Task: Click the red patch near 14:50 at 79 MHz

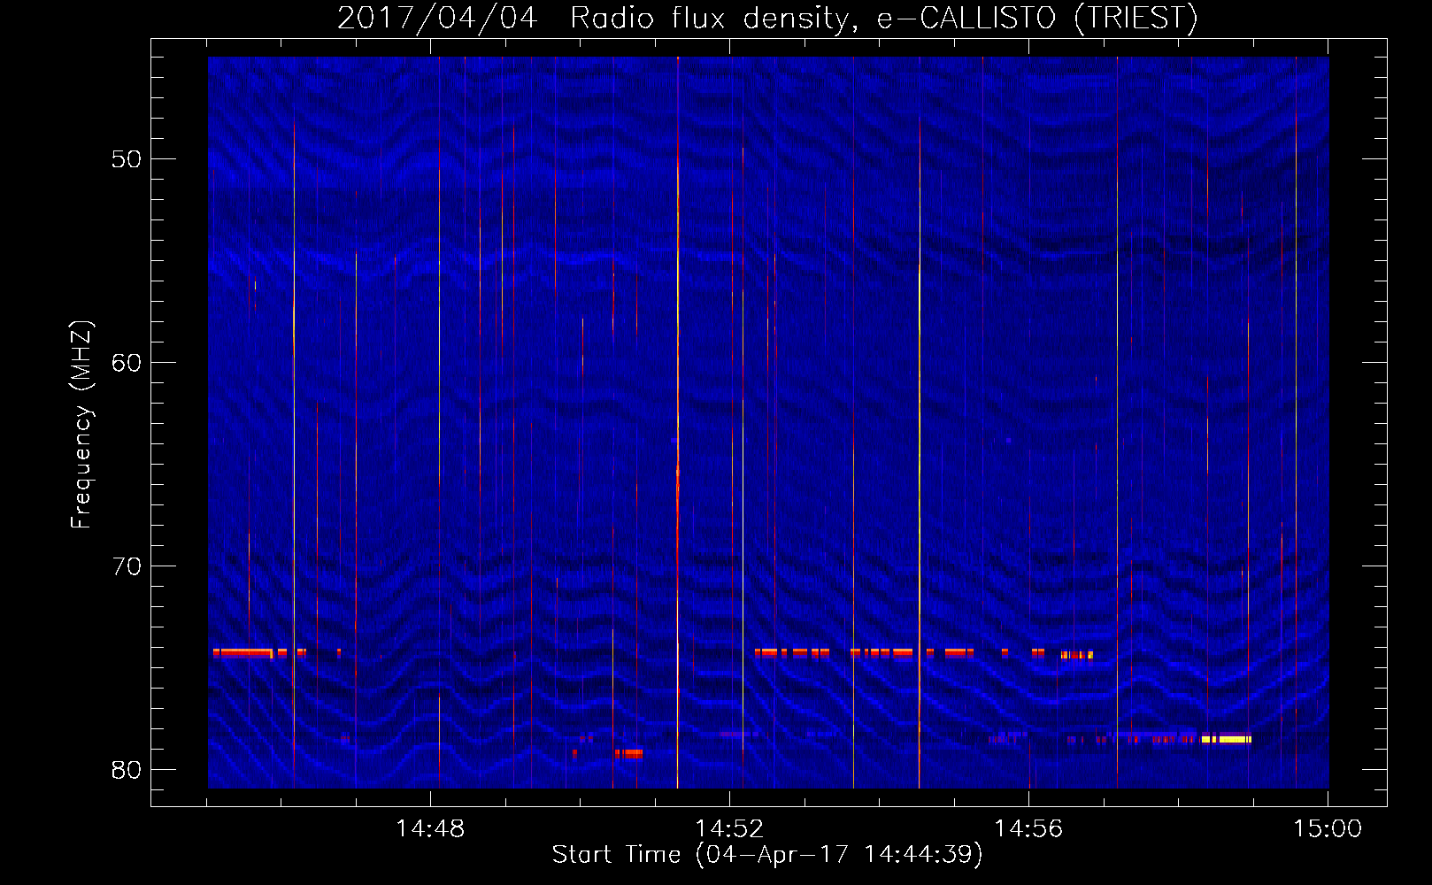Action: pos(629,754)
